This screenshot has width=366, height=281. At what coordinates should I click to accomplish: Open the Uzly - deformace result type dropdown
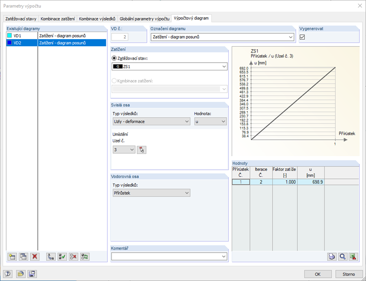151,121
